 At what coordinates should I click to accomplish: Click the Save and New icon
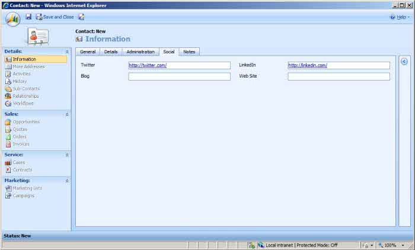click(x=81, y=17)
